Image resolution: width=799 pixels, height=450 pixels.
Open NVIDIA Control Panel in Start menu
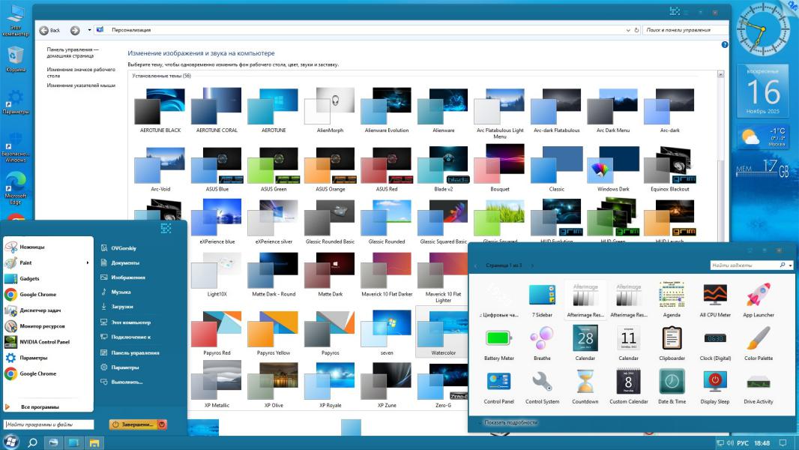pos(44,342)
